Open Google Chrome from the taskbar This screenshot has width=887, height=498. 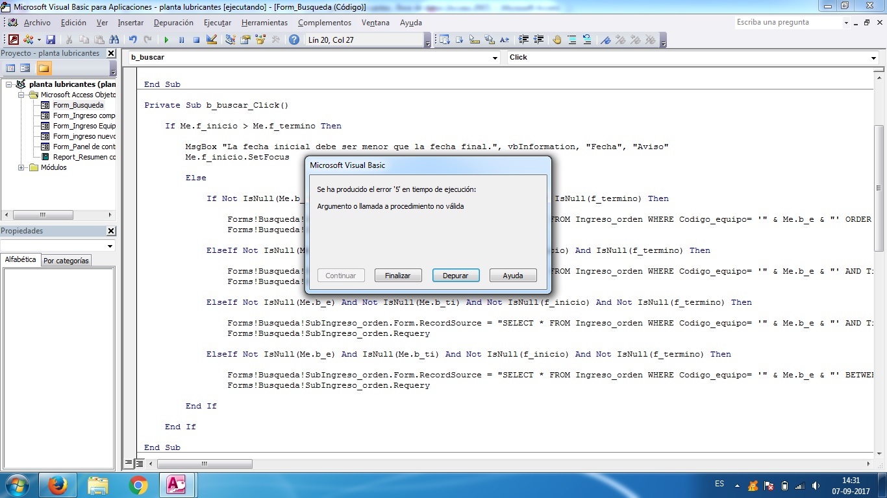[x=138, y=485]
